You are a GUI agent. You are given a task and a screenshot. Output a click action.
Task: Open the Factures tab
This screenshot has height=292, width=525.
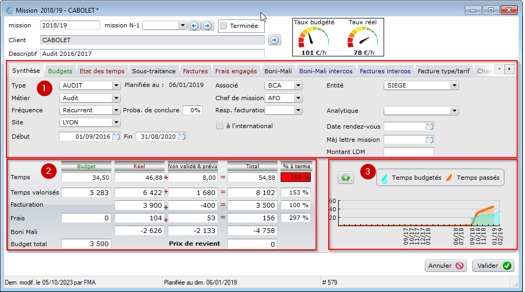[x=195, y=71]
